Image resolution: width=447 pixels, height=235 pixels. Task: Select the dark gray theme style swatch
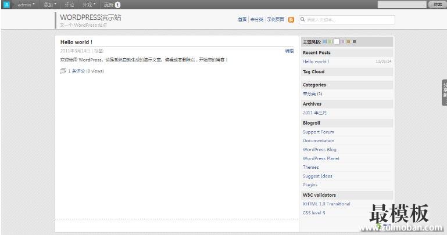[355, 42]
